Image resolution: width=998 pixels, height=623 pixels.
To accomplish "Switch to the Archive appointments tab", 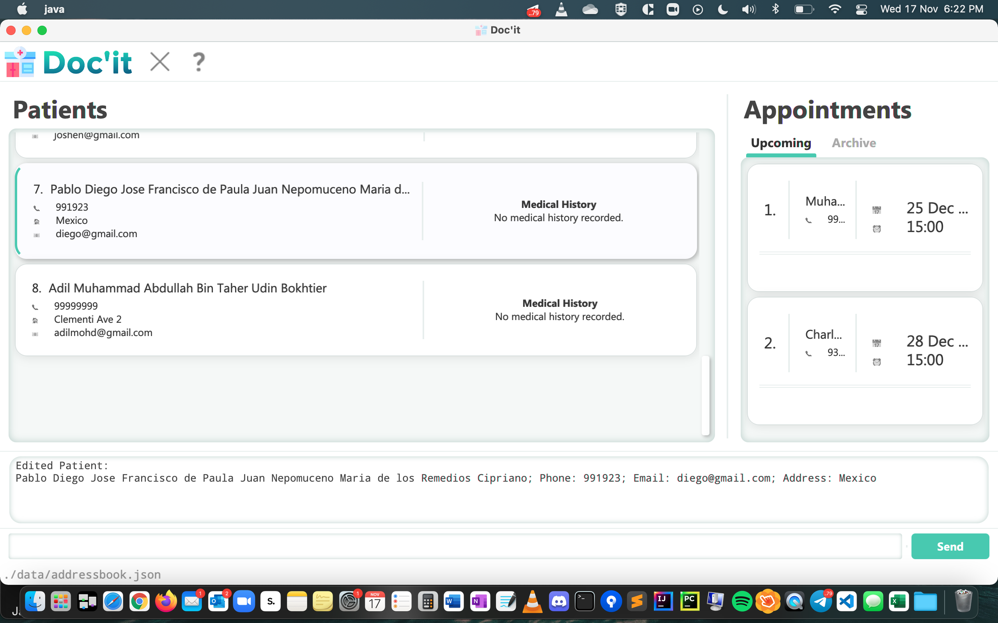I will click(x=854, y=143).
